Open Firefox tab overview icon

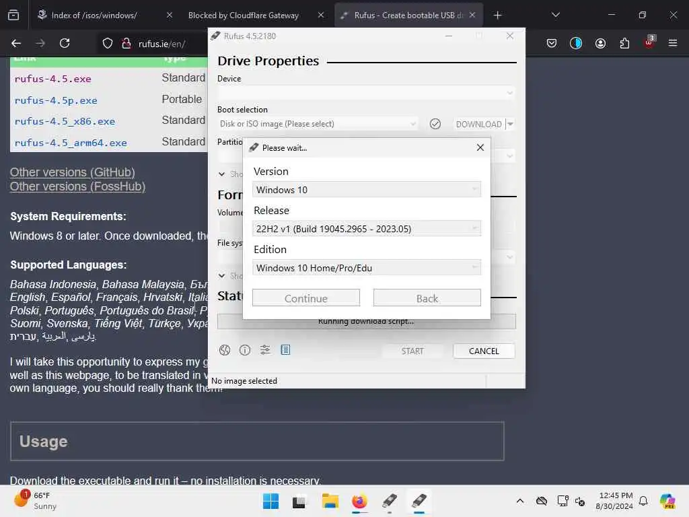click(x=13, y=15)
